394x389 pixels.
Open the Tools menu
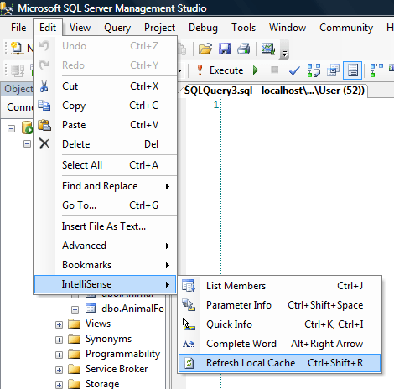(x=243, y=28)
